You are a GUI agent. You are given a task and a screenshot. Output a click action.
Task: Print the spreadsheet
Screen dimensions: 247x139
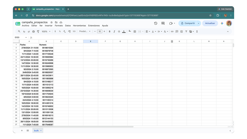click(x=33, y=31)
